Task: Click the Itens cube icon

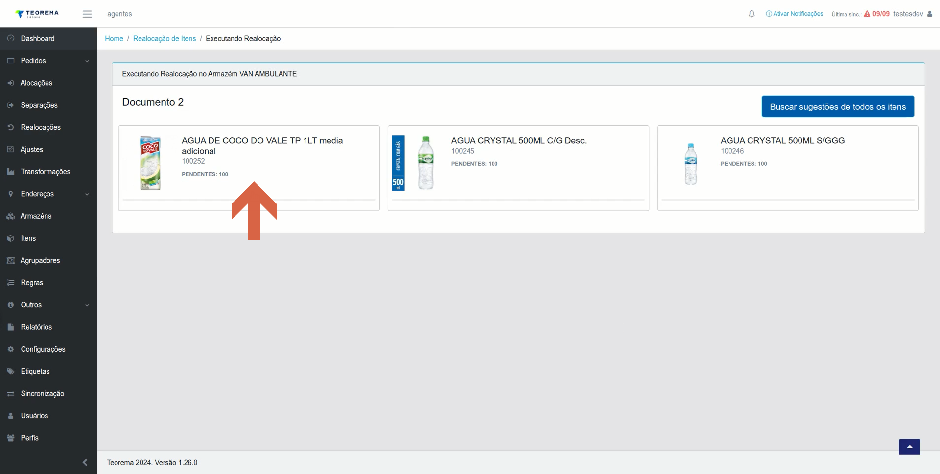Action: click(11, 238)
